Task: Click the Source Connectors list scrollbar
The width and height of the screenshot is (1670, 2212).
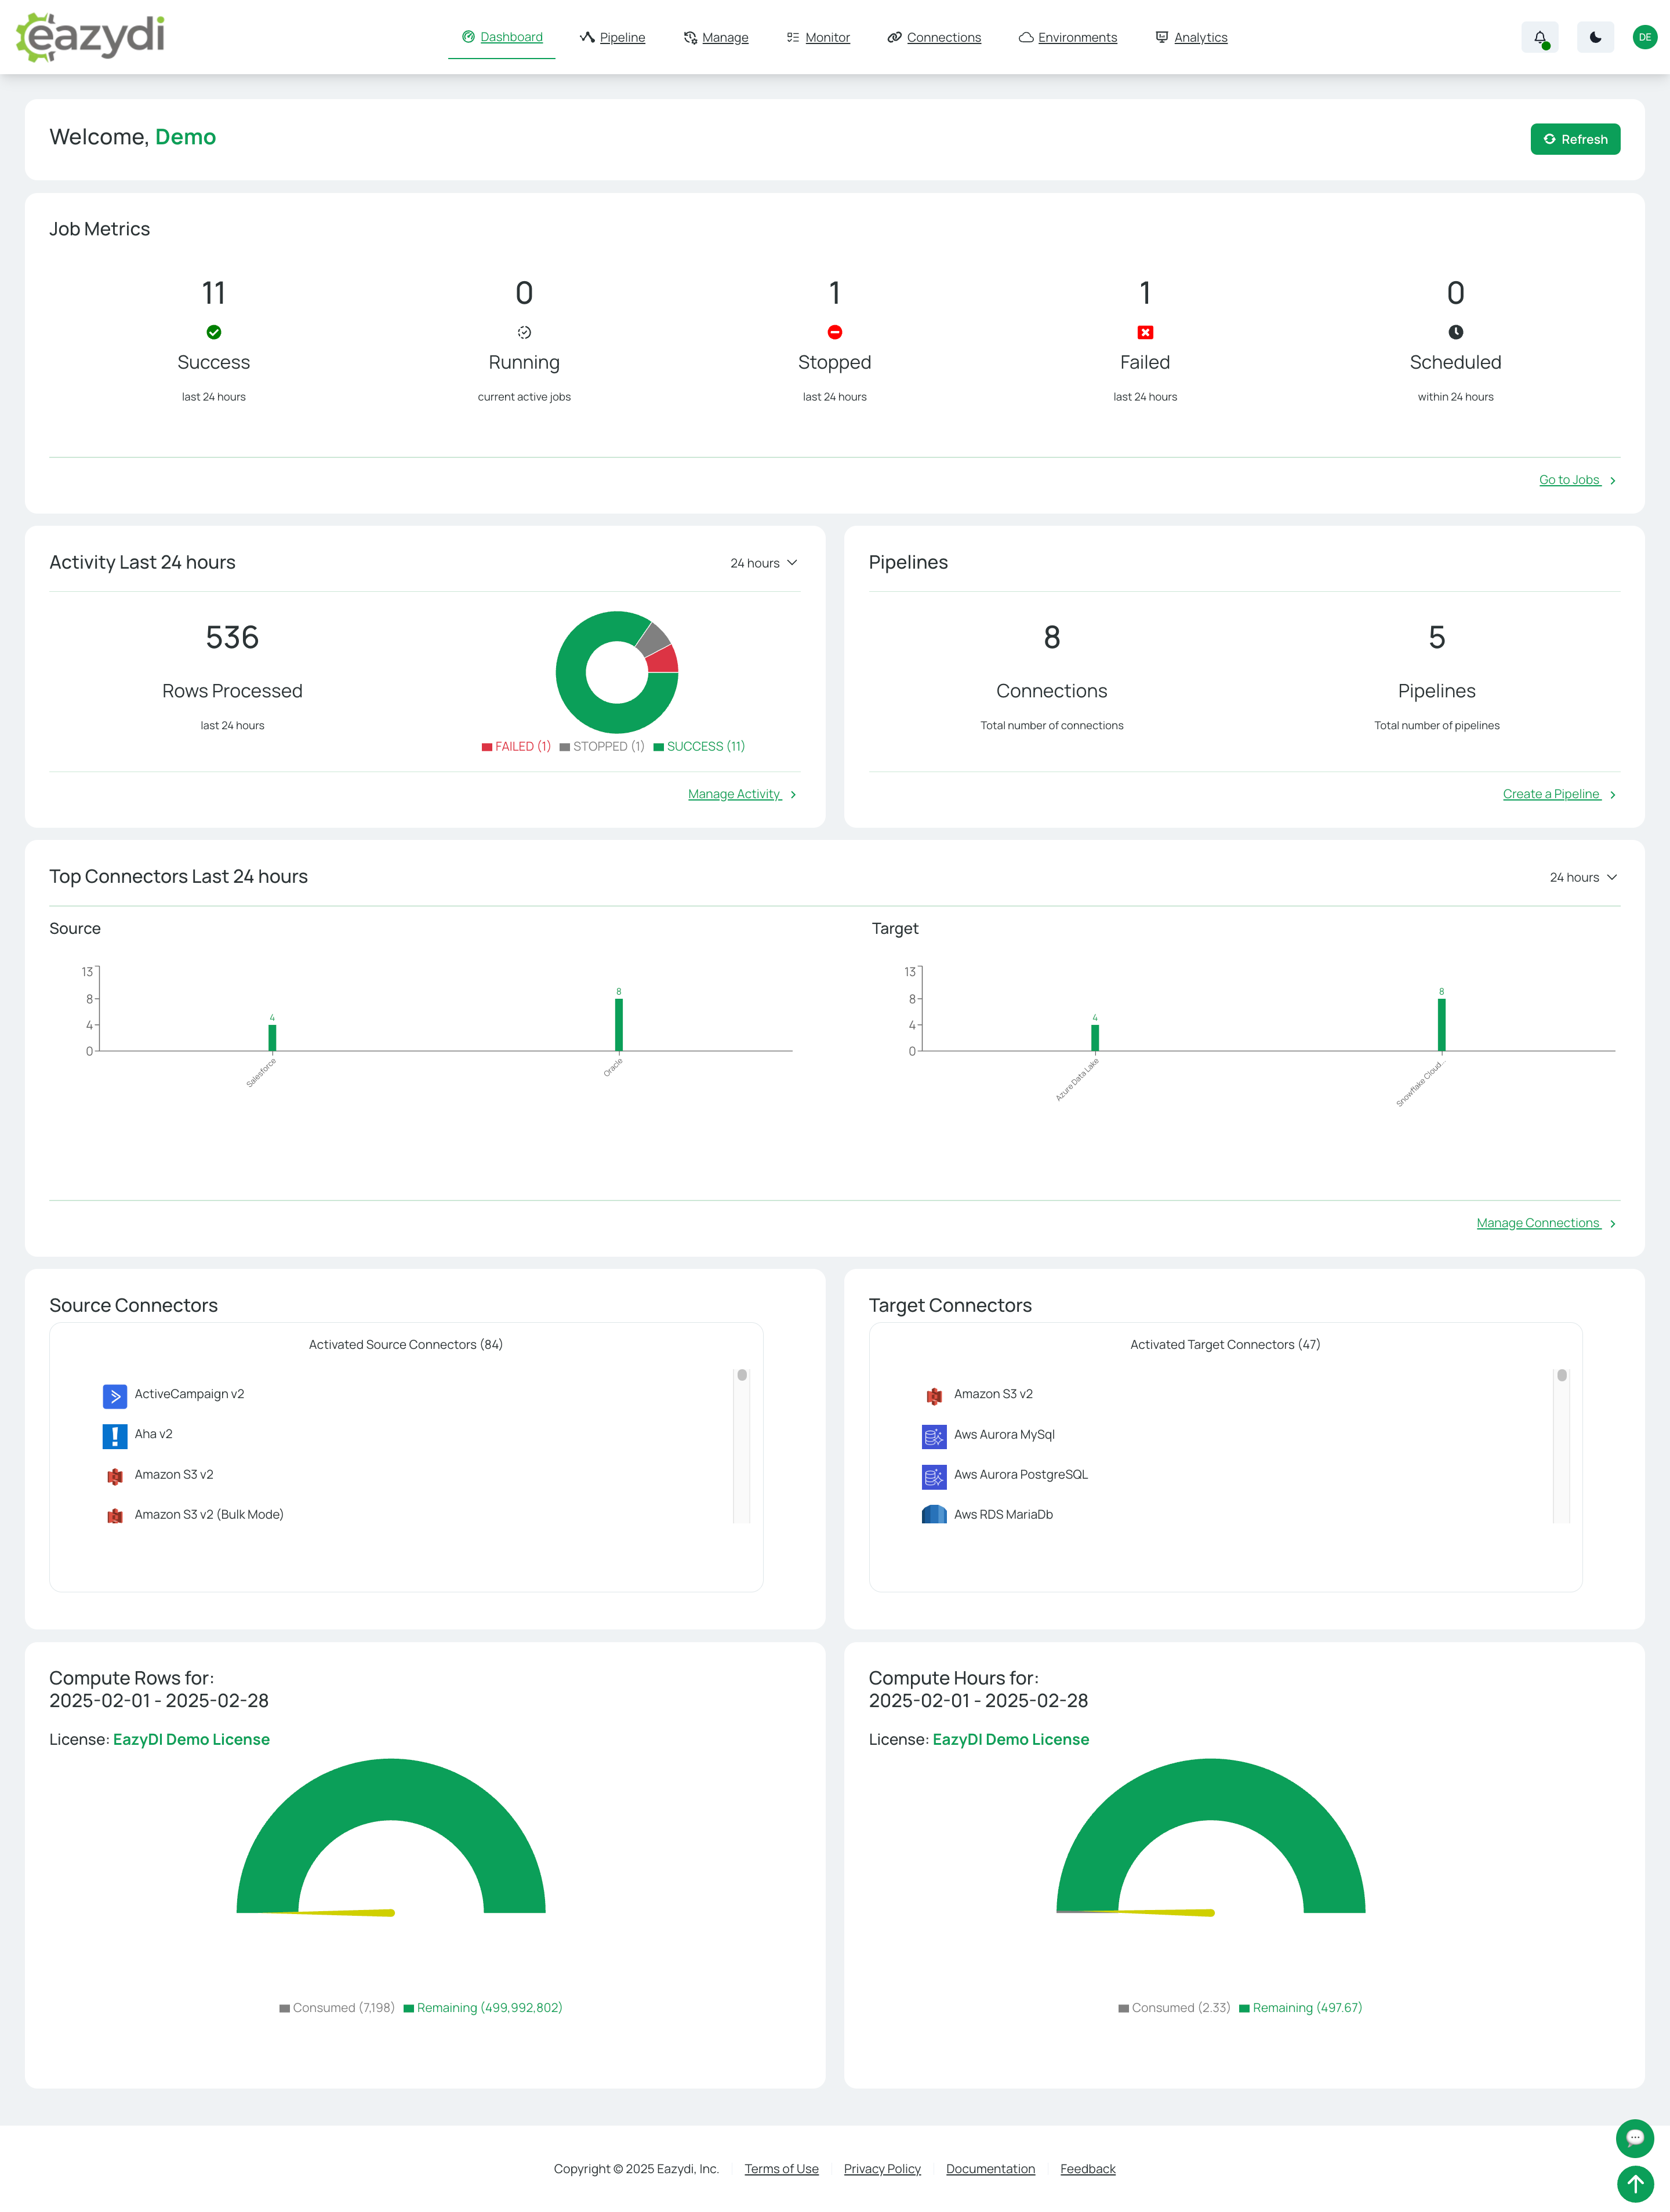Action: (x=742, y=1445)
